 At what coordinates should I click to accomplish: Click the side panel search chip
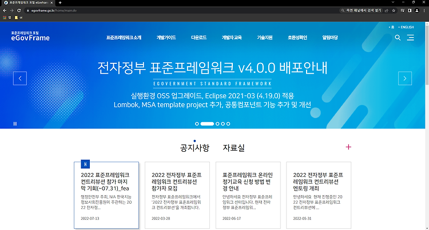point(361,10)
